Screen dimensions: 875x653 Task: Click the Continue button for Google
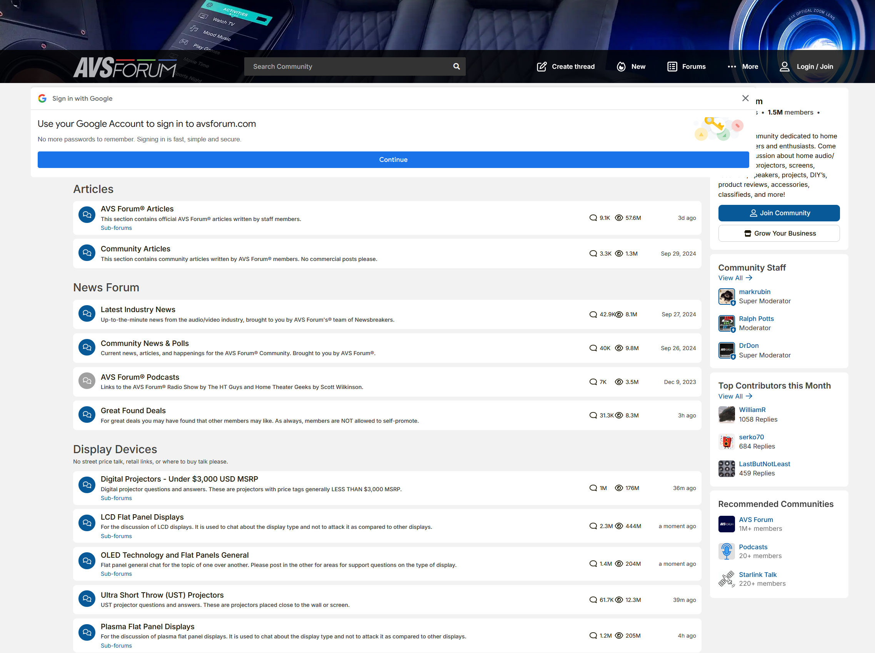[x=393, y=160]
